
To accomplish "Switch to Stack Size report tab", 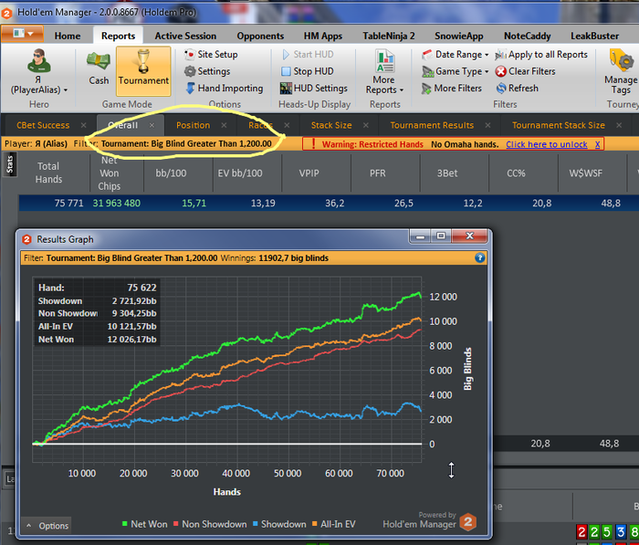I will tap(331, 125).
